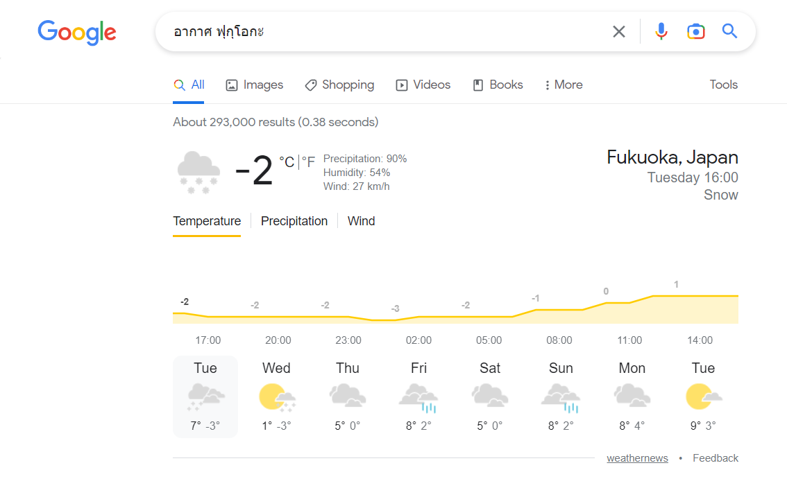Select the 08:00 point on temperature graph

pyautogui.click(x=559, y=310)
